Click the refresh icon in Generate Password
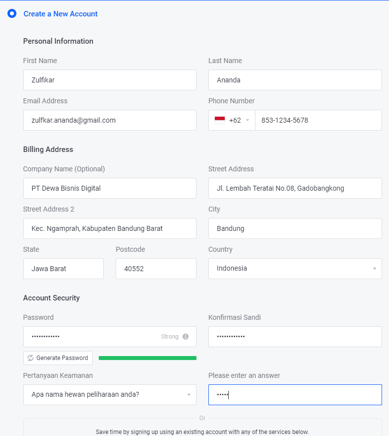This screenshot has height=436, width=389. [30, 358]
